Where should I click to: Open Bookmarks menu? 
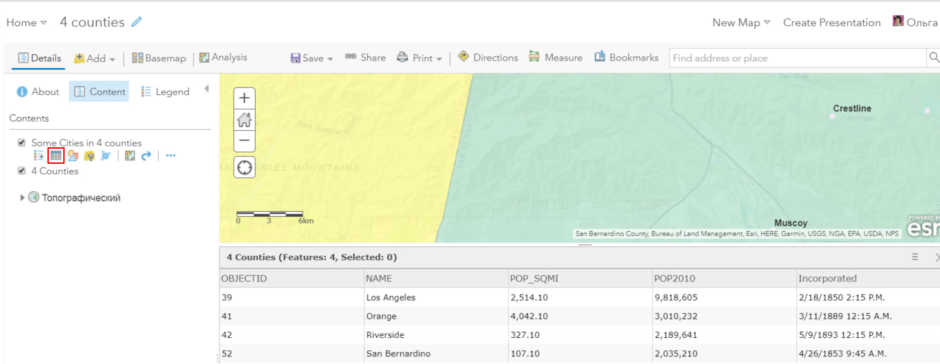(x=626, y=58)
